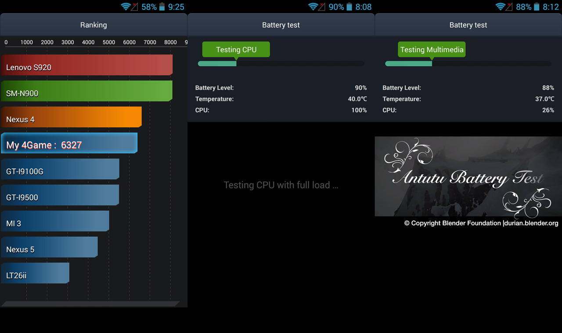Select the SM-N900 ranking bar
Screen dimensions: 562x333
click(x=86, y=91)
